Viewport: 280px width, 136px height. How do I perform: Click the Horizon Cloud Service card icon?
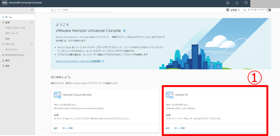point(58,95)
